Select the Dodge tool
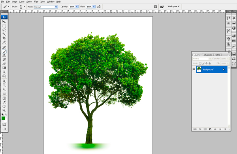The height and width of the screenshot is (154, 237). point(4,76)
